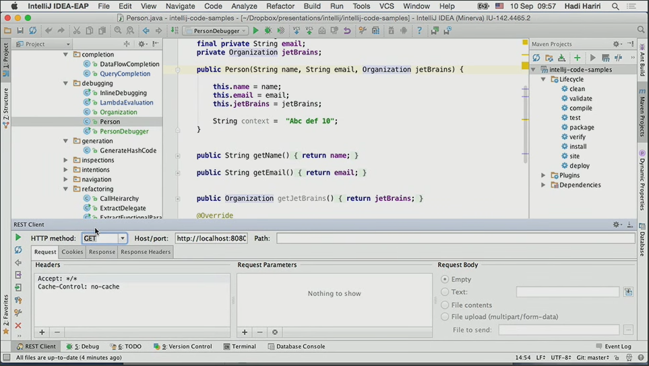This screenshot has height=366, width=649.
Task: Clear all request parameters with the circle-x button
Action: [275, 332]
